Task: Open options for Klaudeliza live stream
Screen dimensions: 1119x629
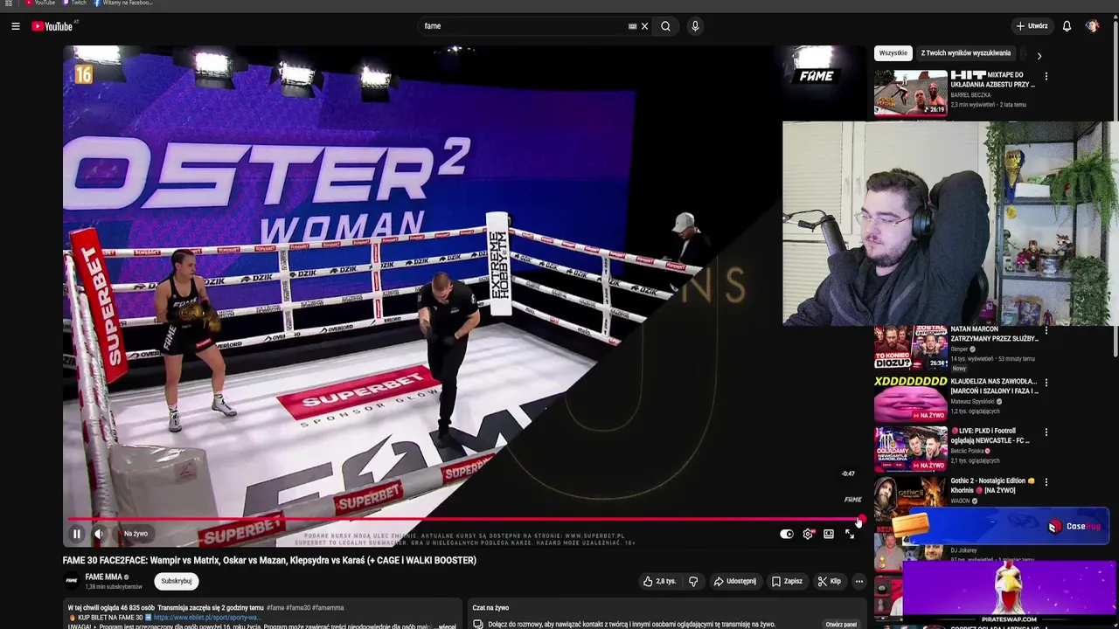Action: tap(1046, 383)
